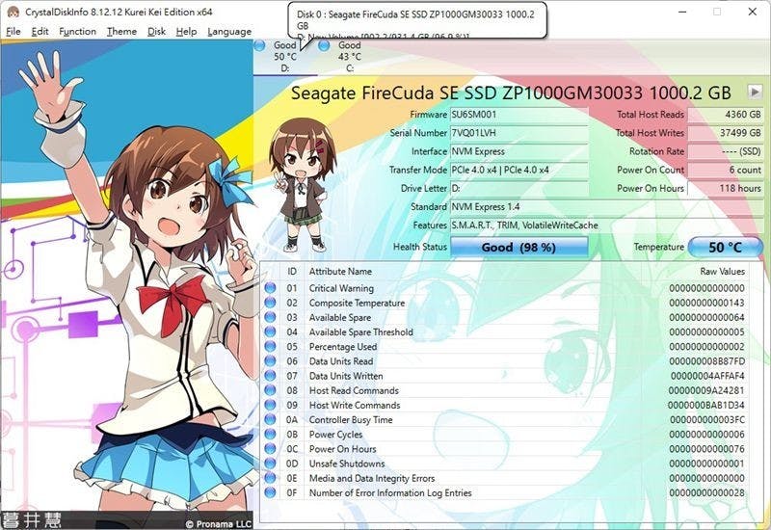Image resolution: width=771 pixels, height=530 pixels.
Task: Click status icon for Controller Busy Time
Action: pyautogui.click(x=270, y=420)
